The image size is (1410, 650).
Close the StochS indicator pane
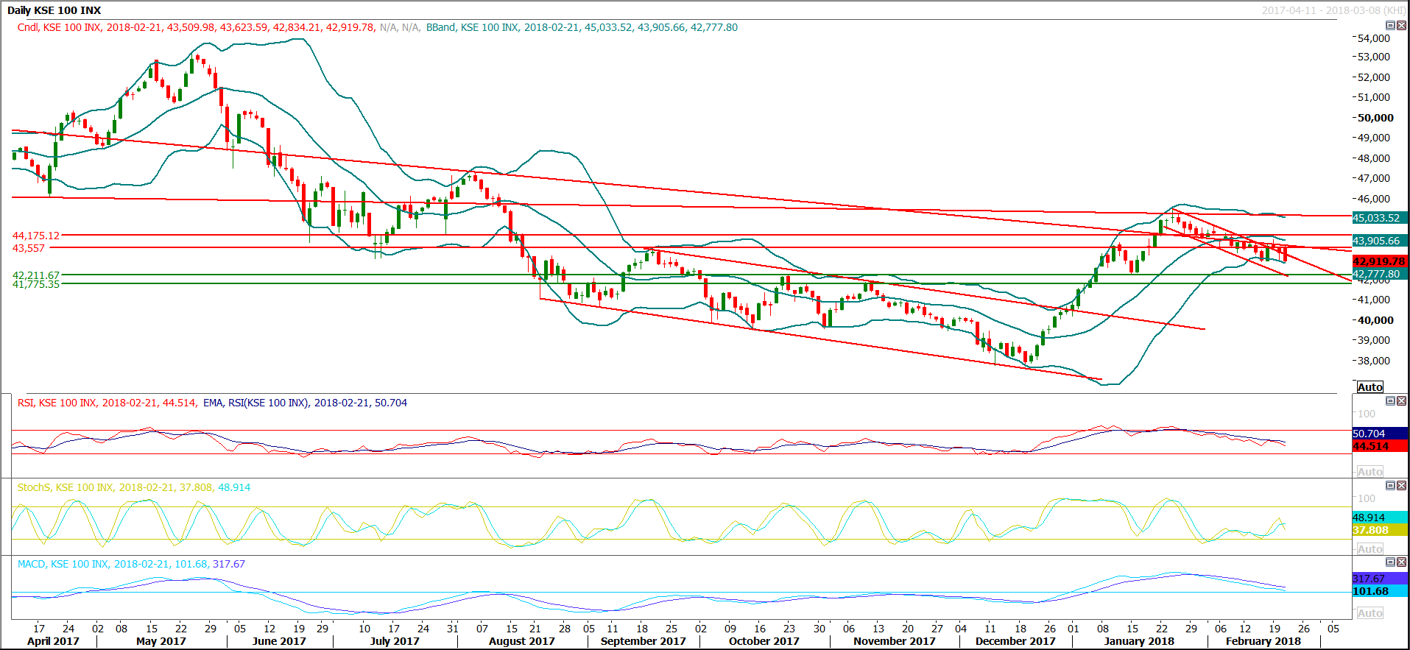(1401, 485)
